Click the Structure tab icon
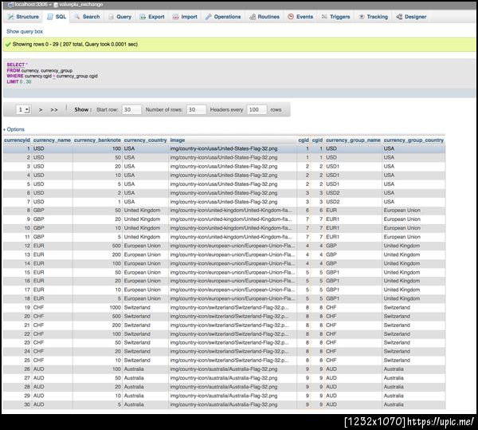 click(x=10, y=17)
